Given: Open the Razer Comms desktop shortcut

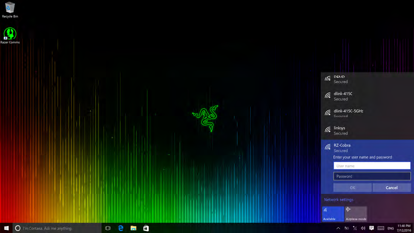Looking at the screenshot, I should [x=10, y=36].
